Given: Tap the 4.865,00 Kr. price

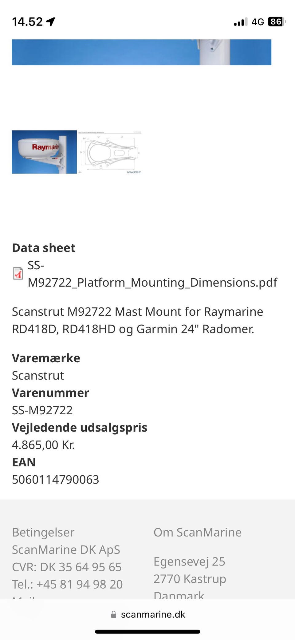Looking at the screenshot, I should [x=43, y=445].
